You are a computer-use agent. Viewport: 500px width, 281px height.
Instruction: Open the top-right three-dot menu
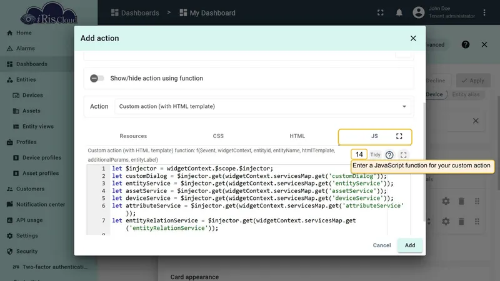click(x=484, y=12)
